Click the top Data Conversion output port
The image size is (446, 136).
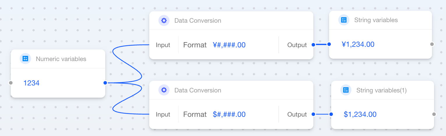coord(313,44)
